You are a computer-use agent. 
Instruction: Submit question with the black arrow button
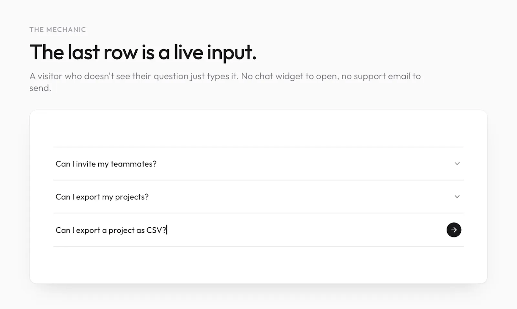(x=454, y=230)
